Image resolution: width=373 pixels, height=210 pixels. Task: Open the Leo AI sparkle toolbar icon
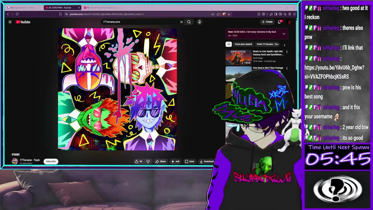[285, 14]
